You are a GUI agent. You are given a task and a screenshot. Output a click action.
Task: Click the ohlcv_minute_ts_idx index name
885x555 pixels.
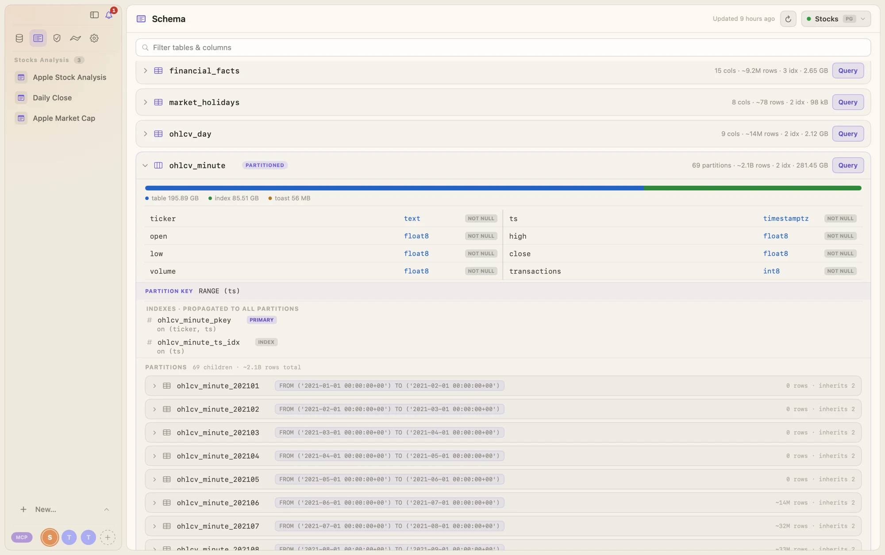pos(199,342)
